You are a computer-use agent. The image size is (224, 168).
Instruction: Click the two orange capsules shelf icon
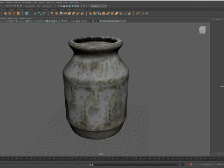coord(65,14)
